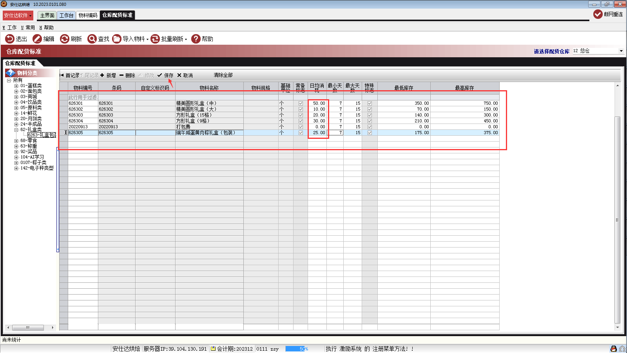Viewport: 627px width, 353px height.
Task: Click the 导入物料 folder icon
Action: (117, 39)
